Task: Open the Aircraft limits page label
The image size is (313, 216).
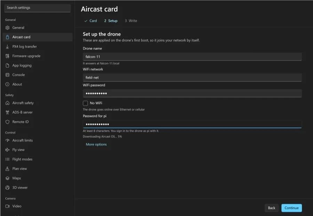Action: pos(23,140)
